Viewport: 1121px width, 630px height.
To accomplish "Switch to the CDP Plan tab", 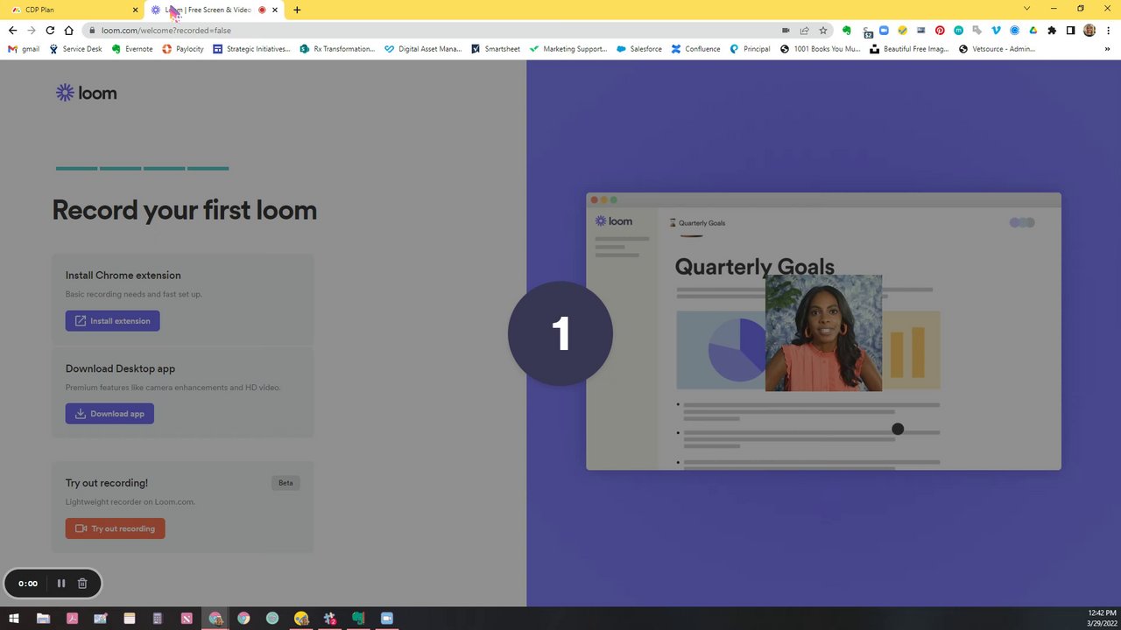I will tap(70, 10).
